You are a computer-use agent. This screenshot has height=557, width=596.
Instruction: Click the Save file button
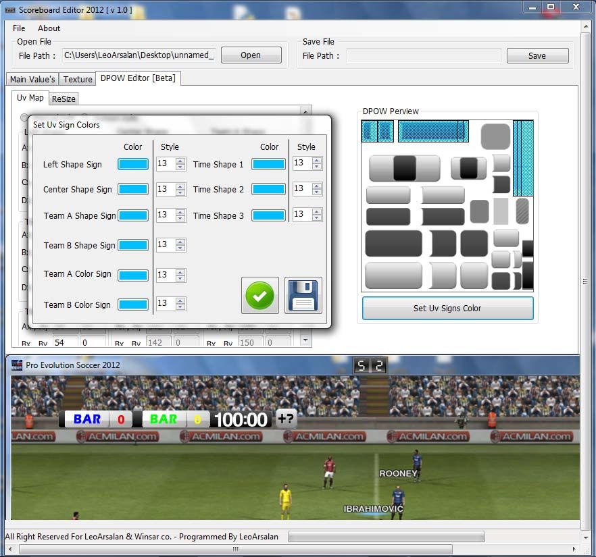pos(537,55)
